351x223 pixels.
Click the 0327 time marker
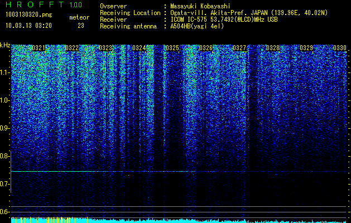(x=239, y=48)
